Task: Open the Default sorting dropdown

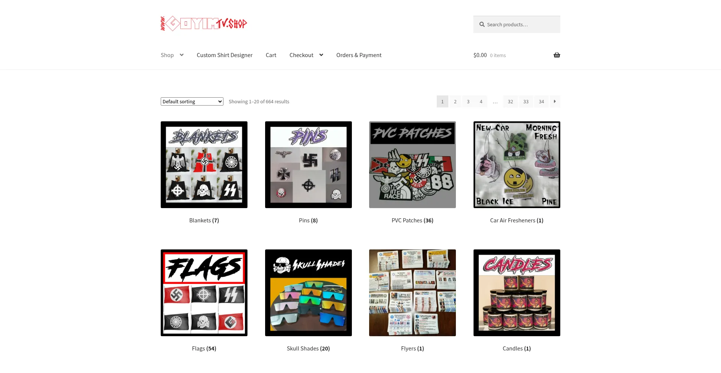Action: tap(192, 101)
